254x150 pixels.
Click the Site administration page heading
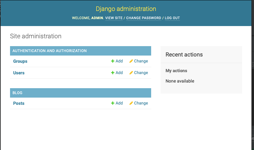(36, 36)
